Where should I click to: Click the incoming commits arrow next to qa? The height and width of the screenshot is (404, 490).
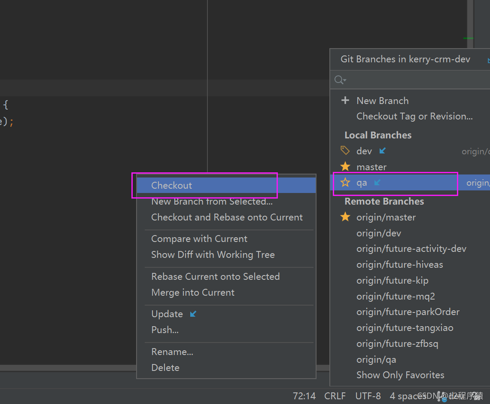click(377, 182)
